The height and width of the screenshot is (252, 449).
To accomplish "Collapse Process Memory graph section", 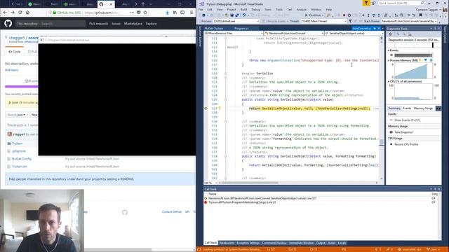I will (x=389, y=60).
